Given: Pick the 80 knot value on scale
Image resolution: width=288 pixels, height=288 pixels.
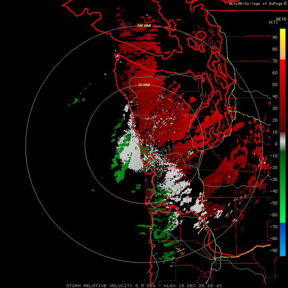Looking at the screenshot, I should point(275,49).
